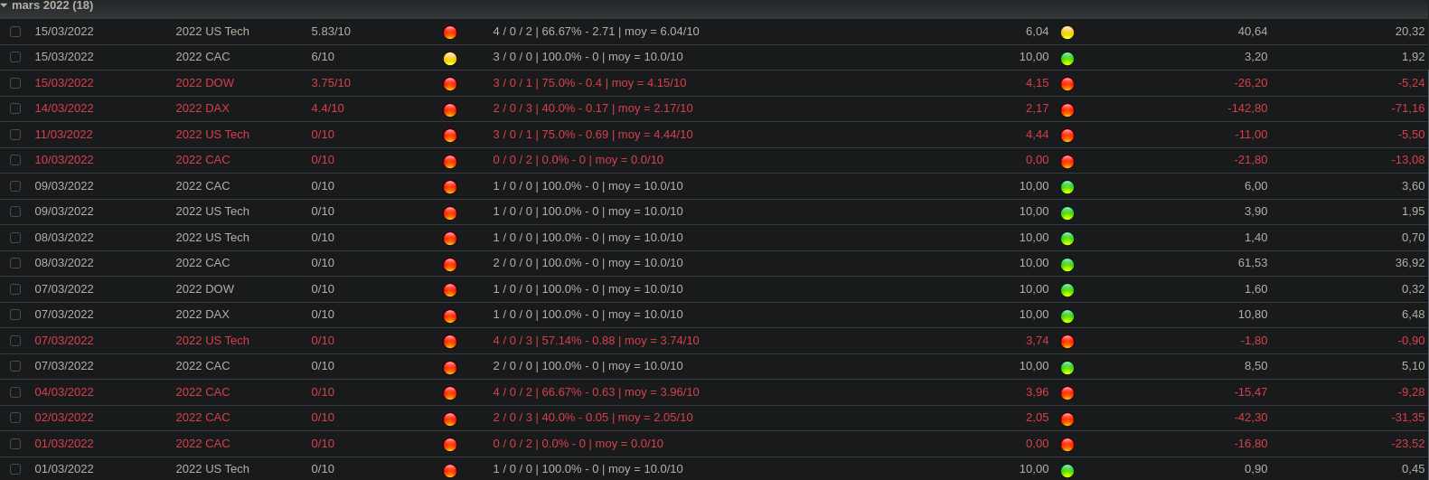This screenshot has height=480, width=1429.
Task: Click green dot in 09/03/2022 US Tech row
Action: pos(1067,213)
